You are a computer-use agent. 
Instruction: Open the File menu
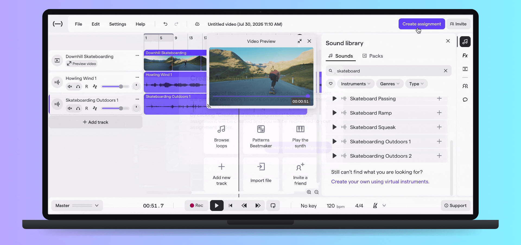[78, 24]
